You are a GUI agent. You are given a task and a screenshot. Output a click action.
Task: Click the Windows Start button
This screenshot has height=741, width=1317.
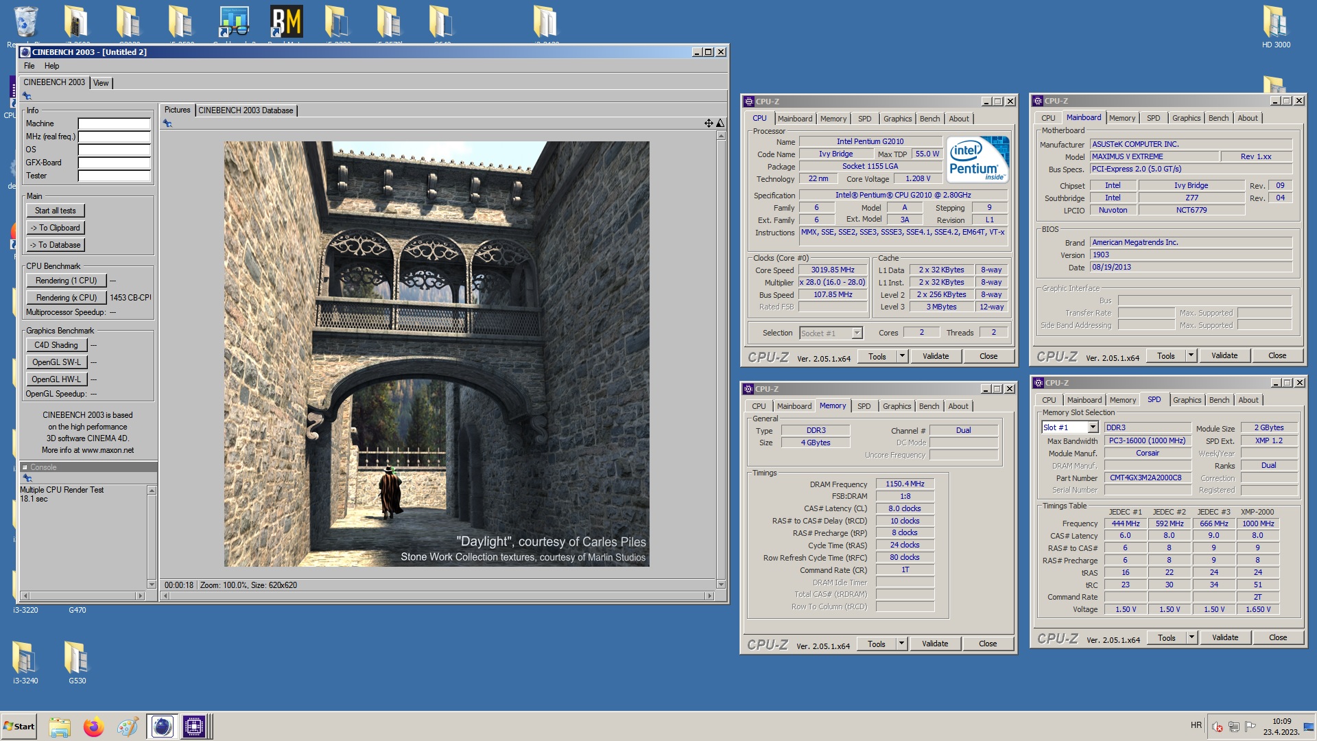tap(19, 727)
